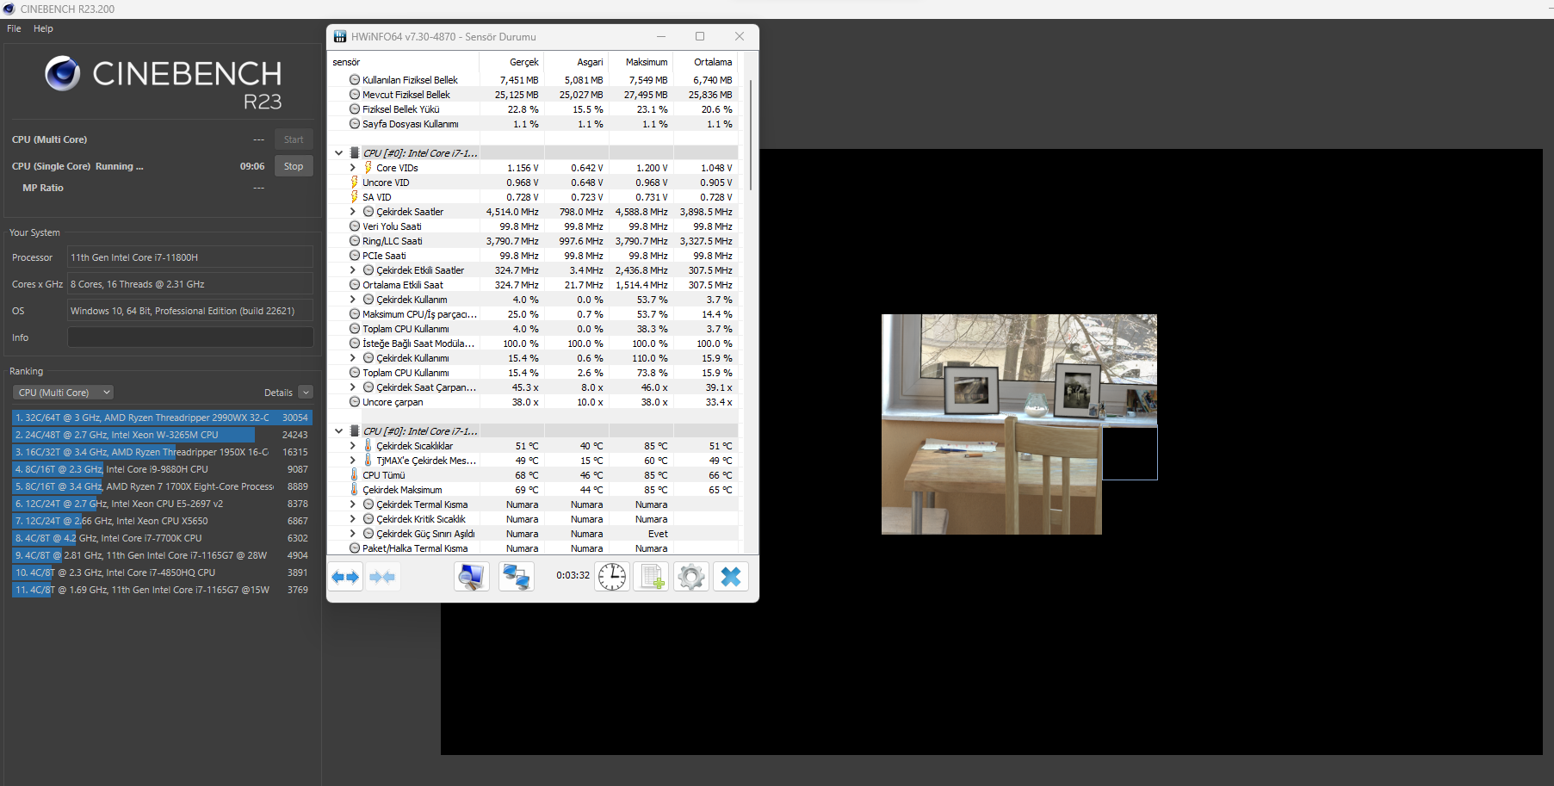
Task: Select the Threadripper 2990WX ranking row
Action: click(x=161, y=418)
